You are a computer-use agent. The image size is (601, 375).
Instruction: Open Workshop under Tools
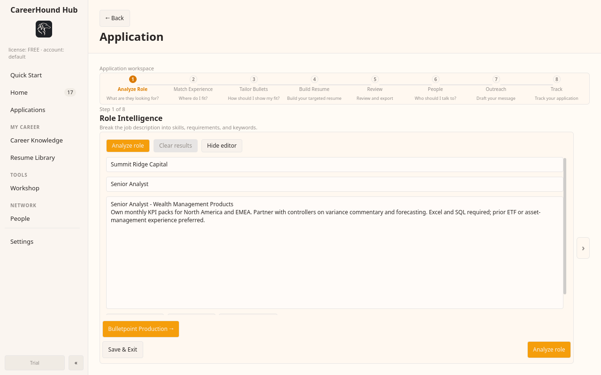[42, 188]
